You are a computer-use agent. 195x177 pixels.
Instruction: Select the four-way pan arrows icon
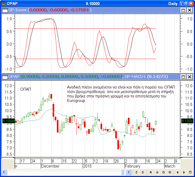click(x=157, y=172)
